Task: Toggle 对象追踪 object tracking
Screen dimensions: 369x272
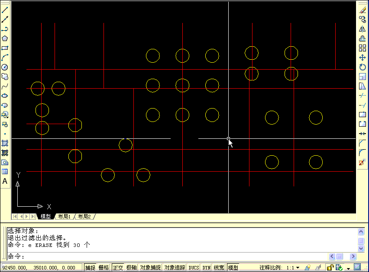Action: pos(175,268)
